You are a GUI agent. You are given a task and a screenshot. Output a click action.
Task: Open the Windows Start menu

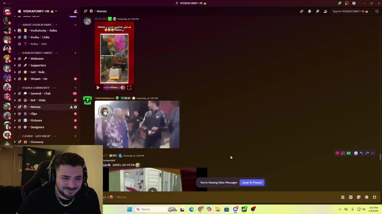click(129, 209)
